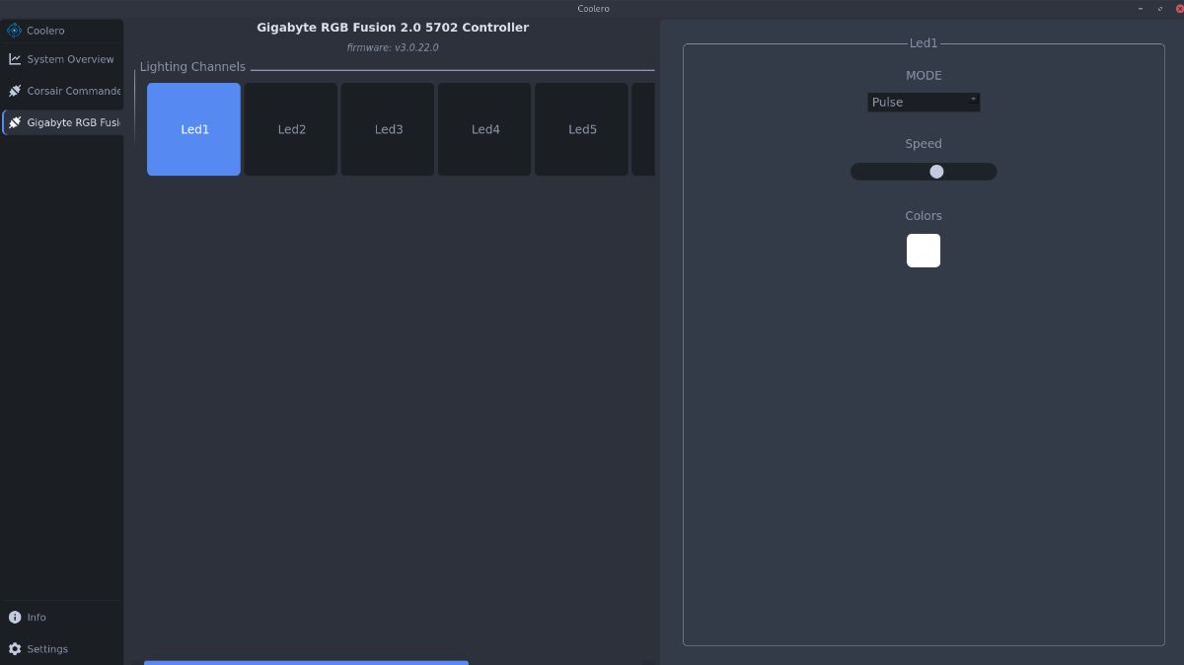Click the Gigabyte RGB Fusion plug icon
Image resolution: width=1184 pixels, height=665 pixels.
(x=15, y=122)
